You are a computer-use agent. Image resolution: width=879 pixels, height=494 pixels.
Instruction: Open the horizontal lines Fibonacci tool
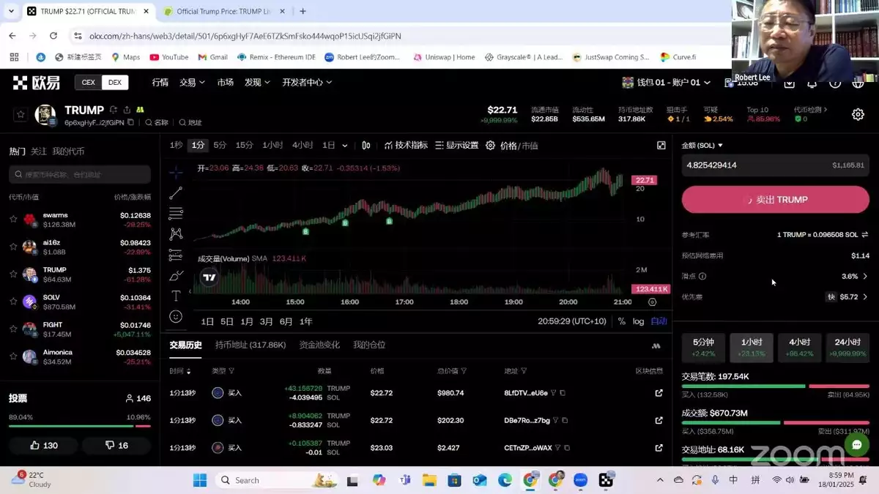[176, 214]
